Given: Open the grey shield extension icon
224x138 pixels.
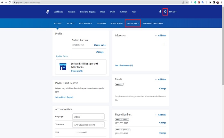Looking at the screenshot, I should [206, 3].
